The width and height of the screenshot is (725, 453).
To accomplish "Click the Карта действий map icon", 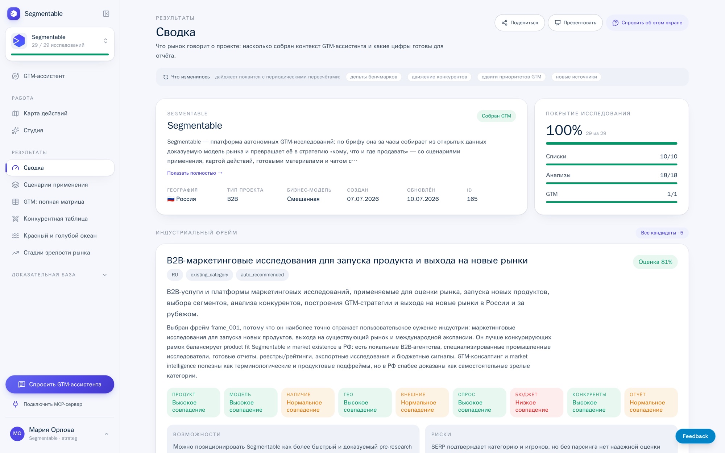I will (15, 113).
